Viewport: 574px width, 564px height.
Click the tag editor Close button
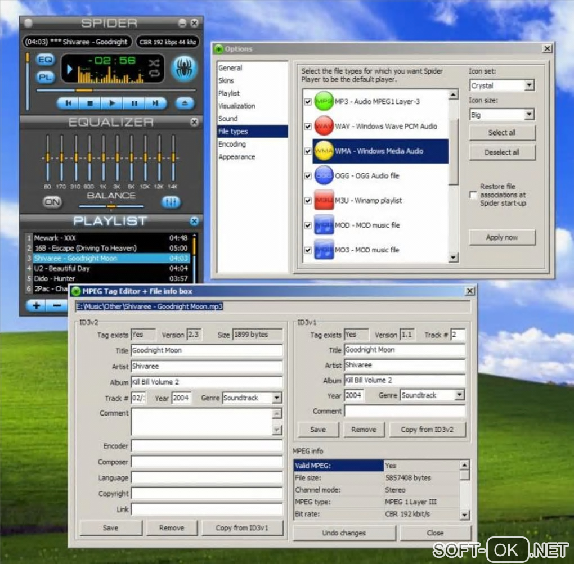[435, 533]
